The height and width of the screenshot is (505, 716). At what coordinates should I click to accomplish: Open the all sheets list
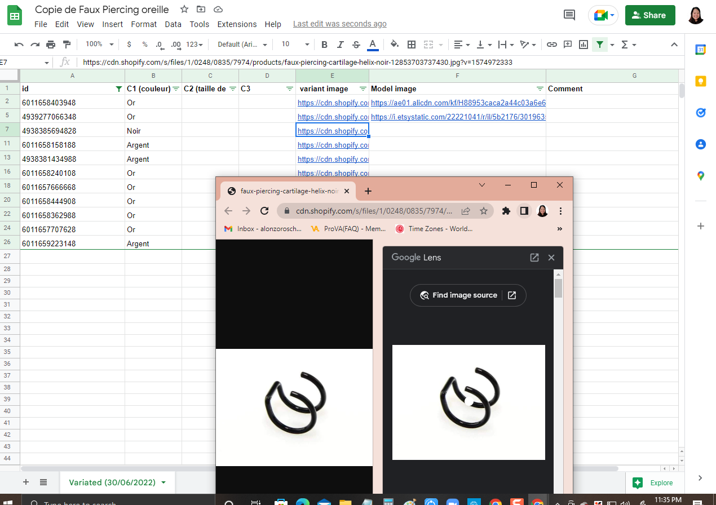click(43, 482)
